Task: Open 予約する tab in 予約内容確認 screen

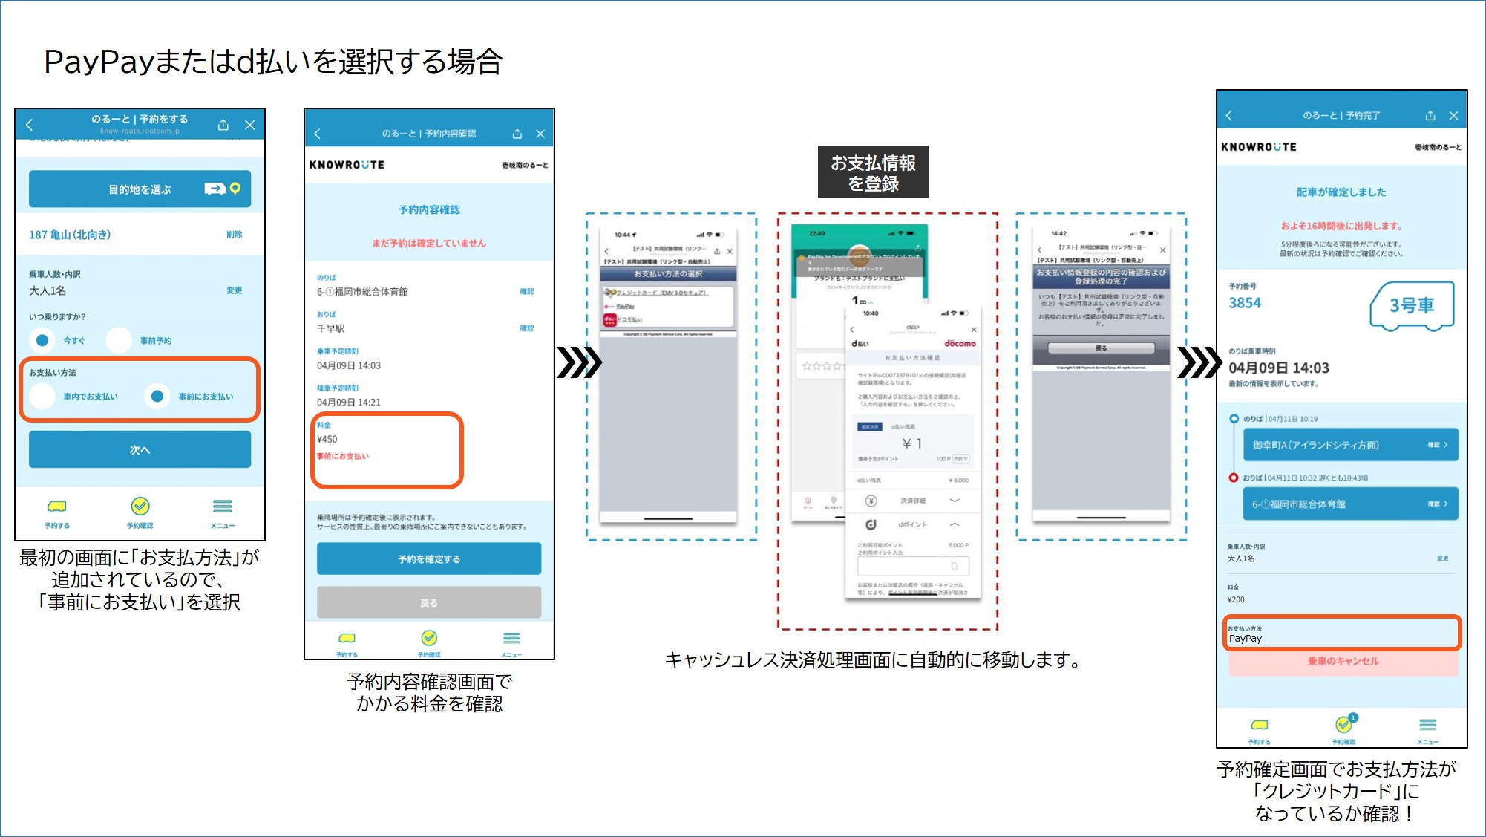Action: pyautogui.click(x=347, y=644)
